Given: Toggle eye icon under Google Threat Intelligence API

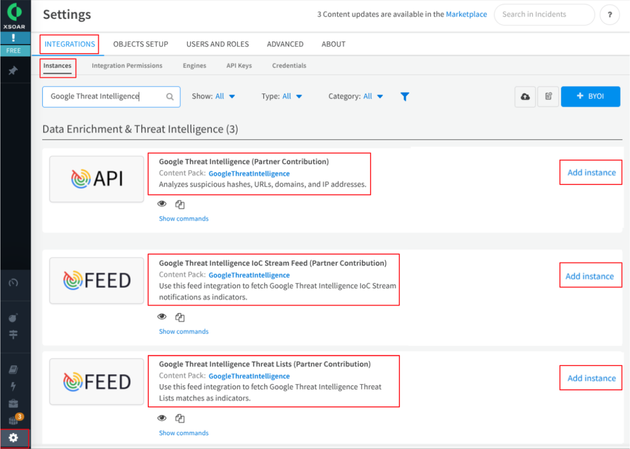Looking at the screenshot, I should pos(162,204).
